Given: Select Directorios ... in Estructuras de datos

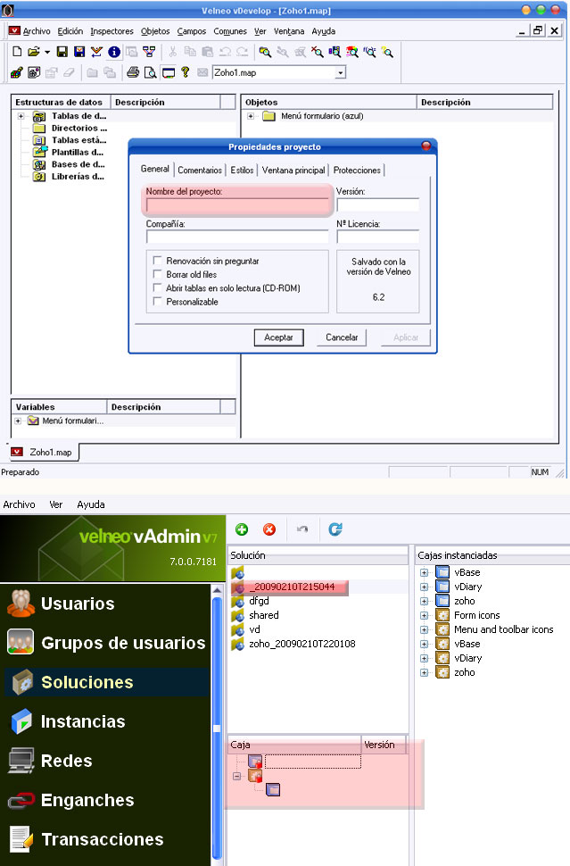Looking at the screenshot, I should tap(78, 129).
